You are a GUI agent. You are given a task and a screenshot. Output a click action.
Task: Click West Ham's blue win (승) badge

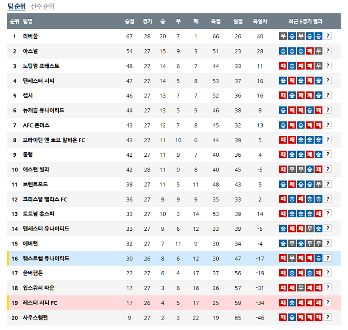pyautogui.click(x=318, y=258)
